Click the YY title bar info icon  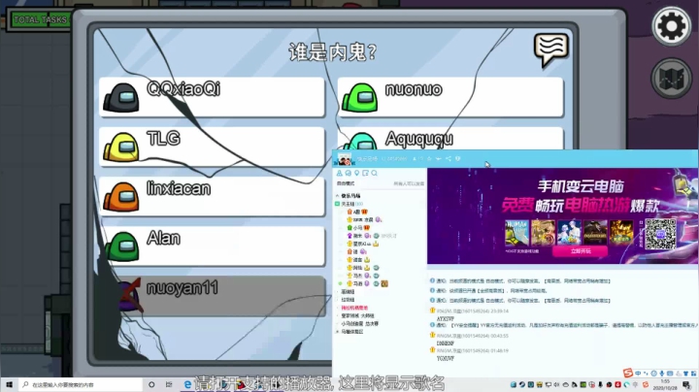(x=458, y=158)
